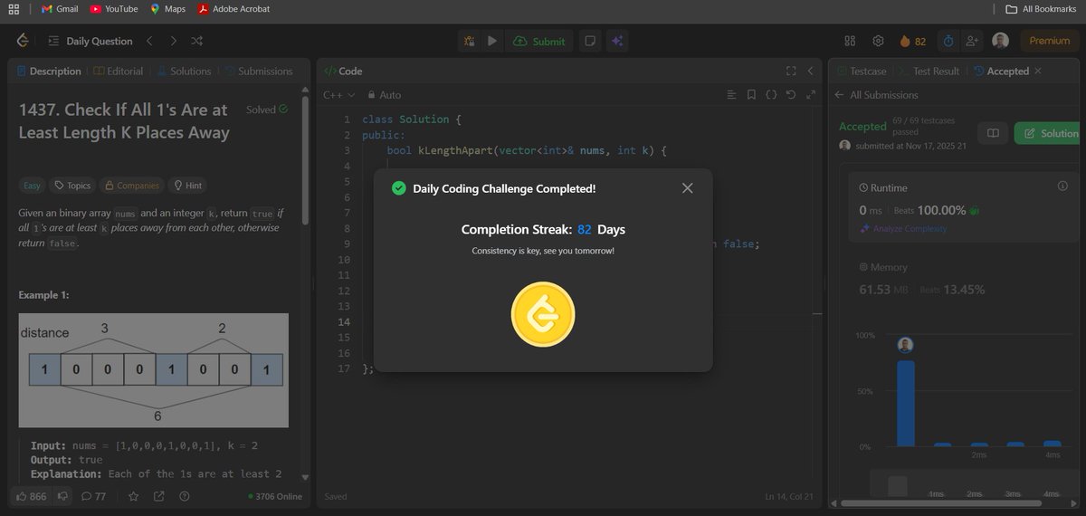
Task: Open the C++ language dropdown
Action: tap(338, 94)
